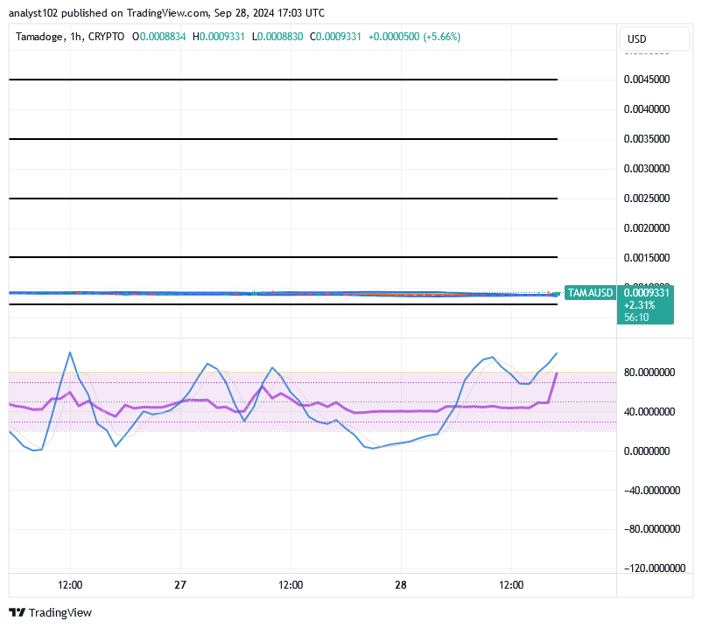
Task: Open the USD currency selector
Action: point(636,39)
